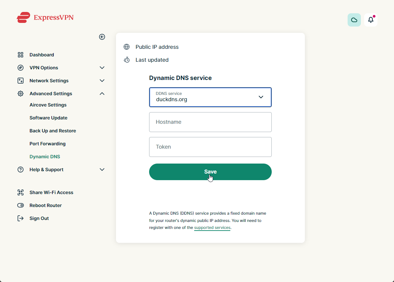Viewport: 394px width, 282px height.
Task: Expand the Network Settings chevron
Action: (x=102, y=81)
